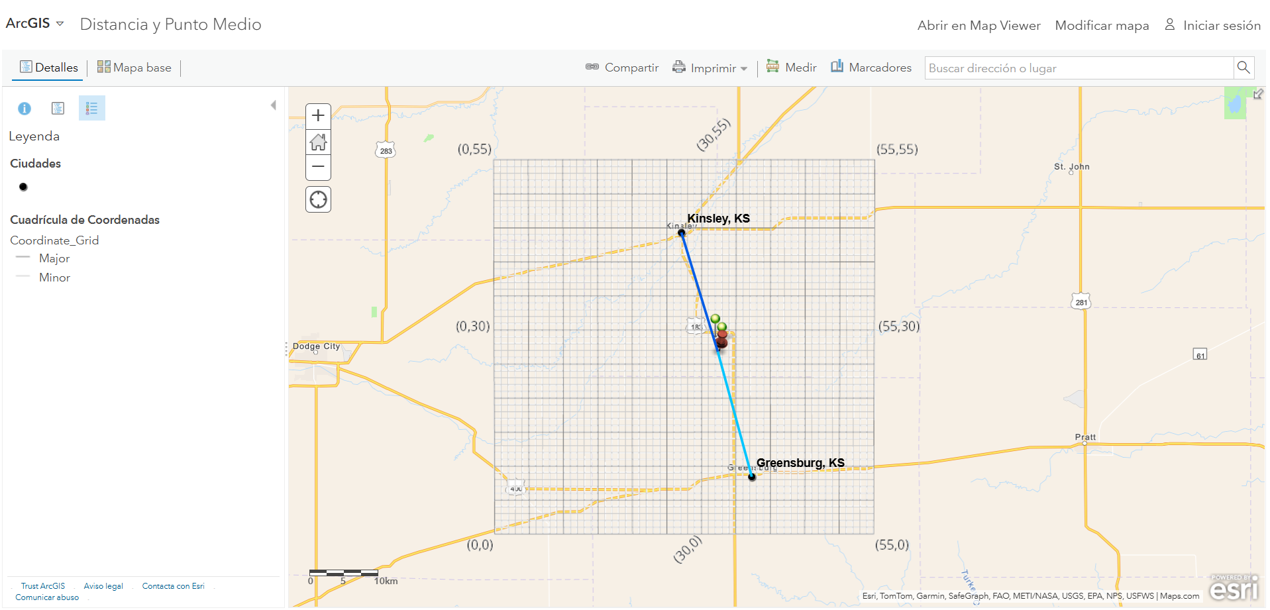Switch to the Mapa base tab
Image resolution: width=1270 pixels, height=610 pixels.
point(134,68)
